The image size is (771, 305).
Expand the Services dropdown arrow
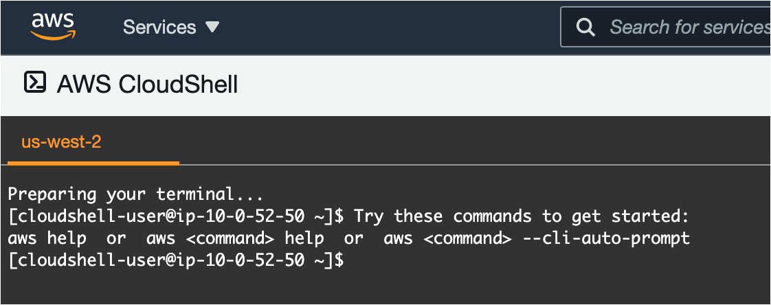212,27
